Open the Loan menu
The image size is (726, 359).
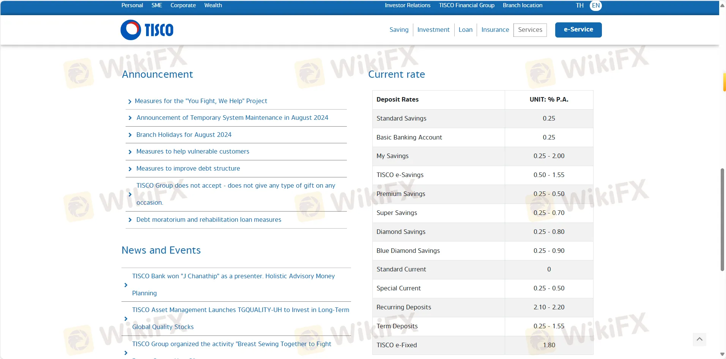coord(465,30)
